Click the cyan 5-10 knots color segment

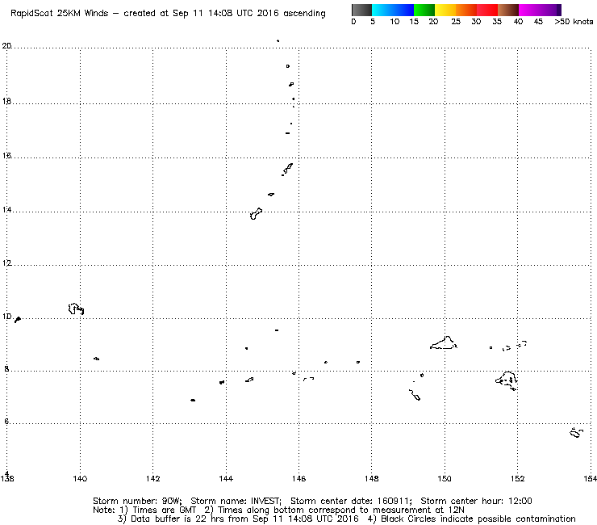click(382, 10)
